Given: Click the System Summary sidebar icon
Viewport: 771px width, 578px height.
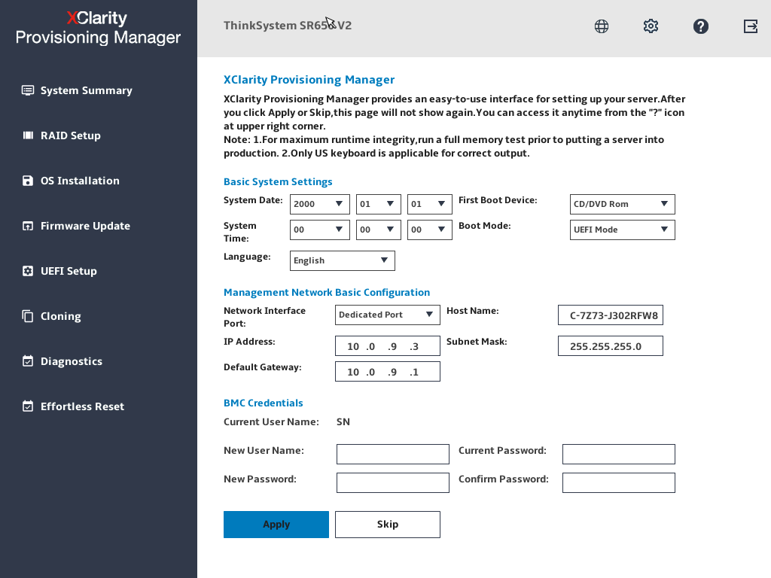Looking at the screenshot, I should (28, 90).
